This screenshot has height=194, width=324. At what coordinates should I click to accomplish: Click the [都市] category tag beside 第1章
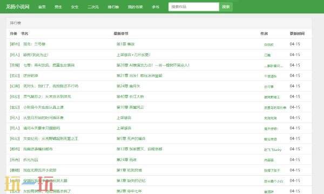[15, 44]
